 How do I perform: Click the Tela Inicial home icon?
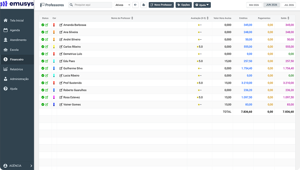tap(6, 21)
